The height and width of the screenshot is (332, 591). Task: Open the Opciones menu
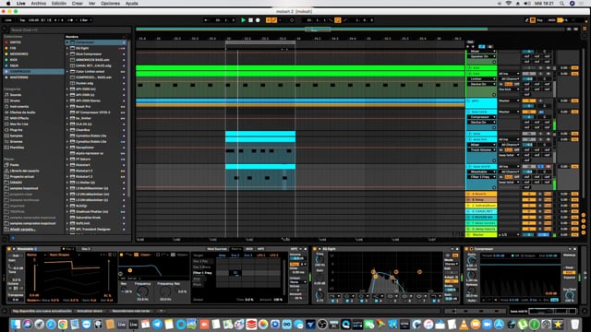[110, 4]
